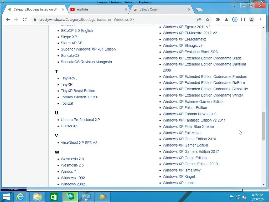Viewport: 269px width, 202px height.
Task: Close the uBlock Origin tab
Action: coord(189,10)
